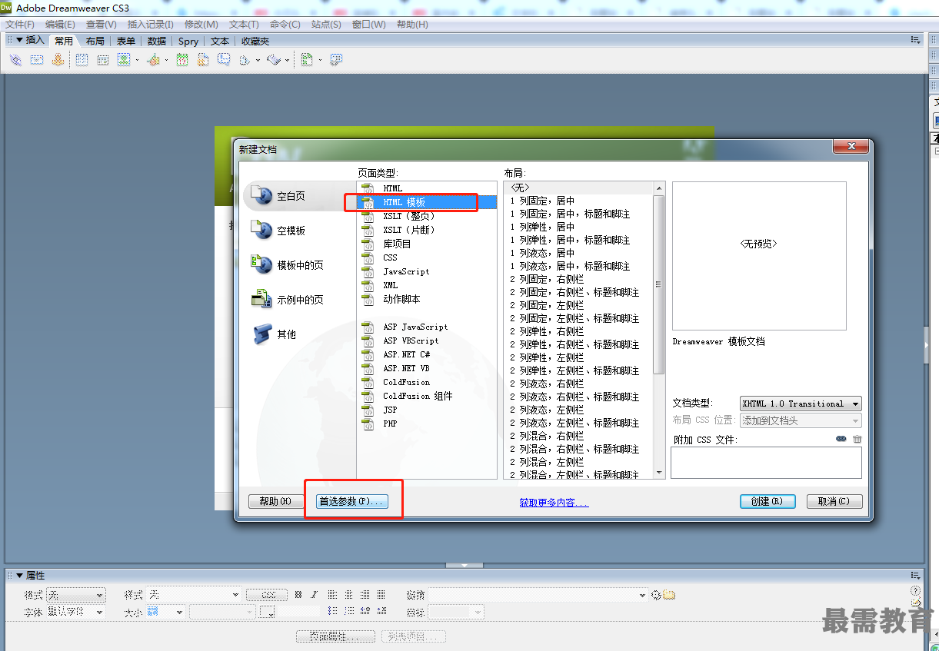Screen dimensions: 939x651
Task: Insert a Named Anchor via toolbar icon
Action: [x=58, y=60]
